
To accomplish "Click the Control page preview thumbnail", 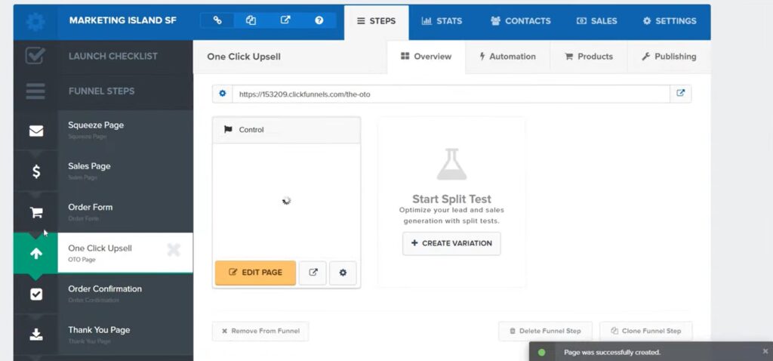I will click(x=286, y=201).
